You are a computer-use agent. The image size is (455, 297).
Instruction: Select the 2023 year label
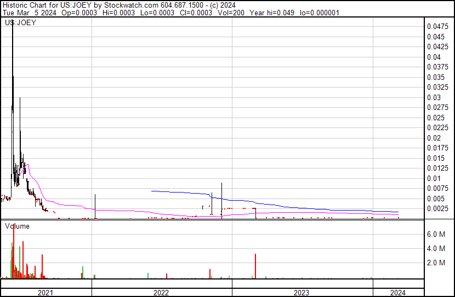point(302,293)
